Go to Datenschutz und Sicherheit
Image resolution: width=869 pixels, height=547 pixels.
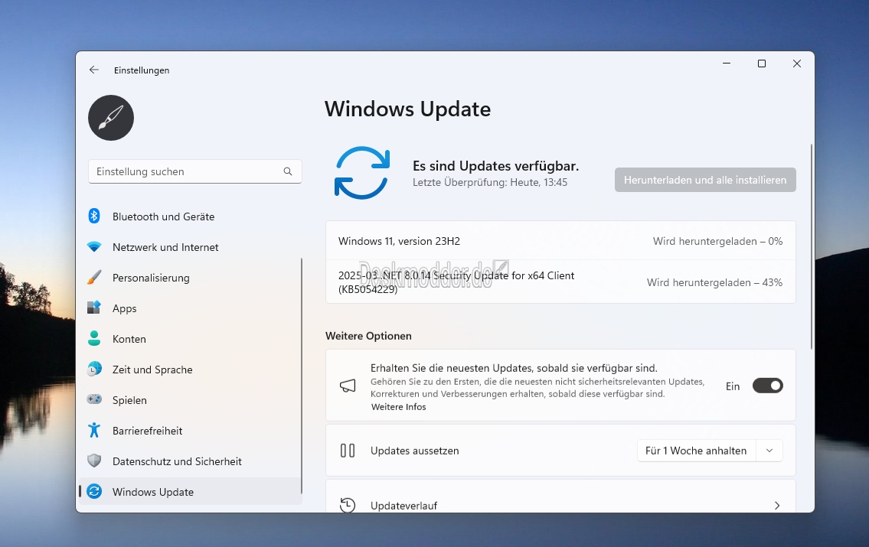[191, 461]
